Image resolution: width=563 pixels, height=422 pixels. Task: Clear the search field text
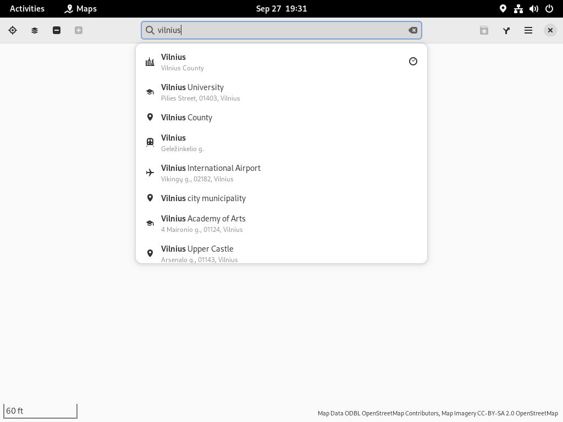tap(413, 30)
